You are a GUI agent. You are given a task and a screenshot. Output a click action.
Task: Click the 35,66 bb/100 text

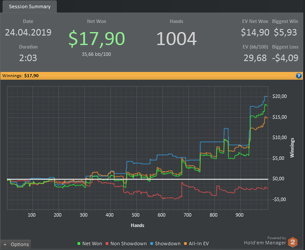pos(96,54)
